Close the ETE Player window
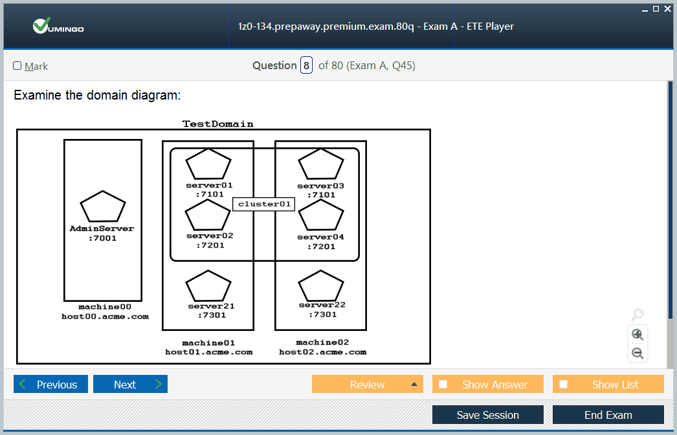 [667, 8]
